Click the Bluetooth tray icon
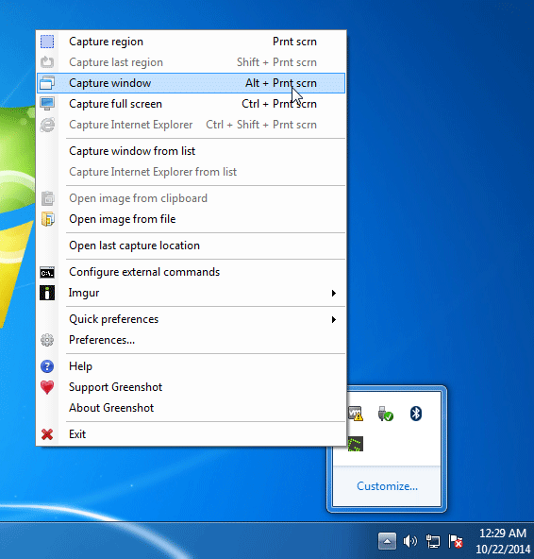This screenshot has height=559, width=534. point(416,414)
